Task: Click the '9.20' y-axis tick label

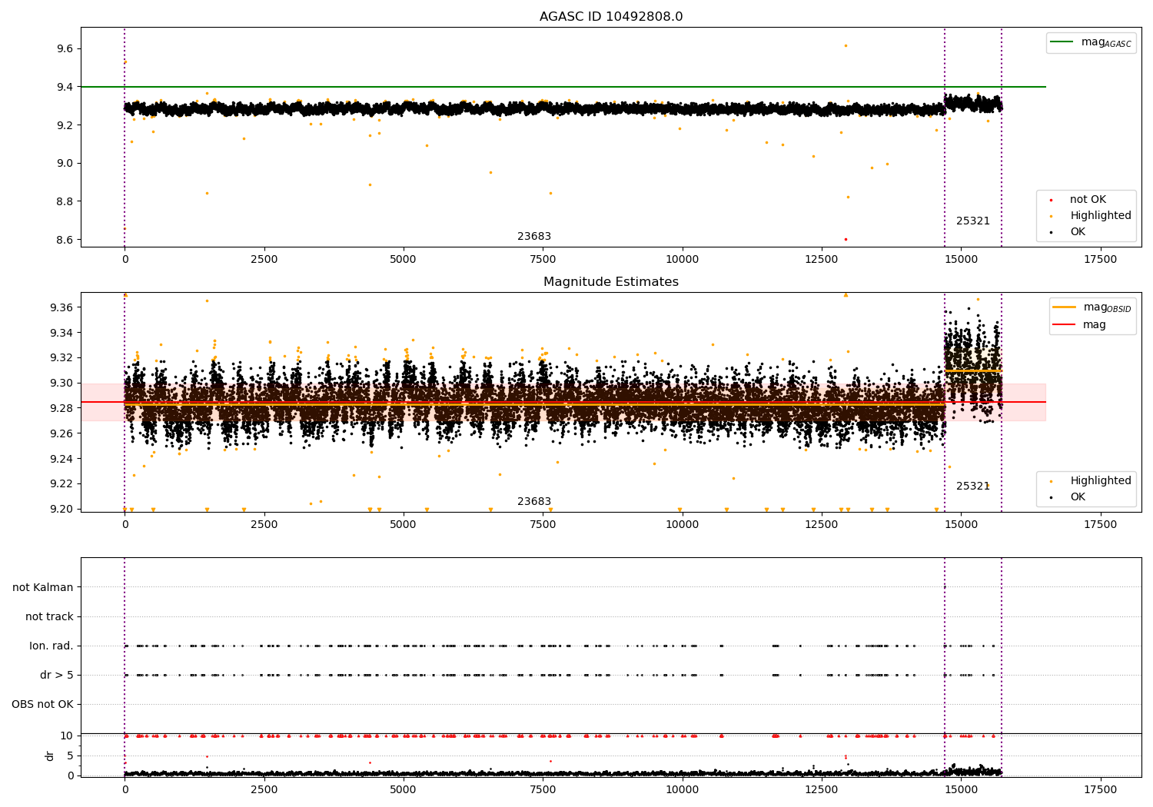Action: tap(61, 509)
